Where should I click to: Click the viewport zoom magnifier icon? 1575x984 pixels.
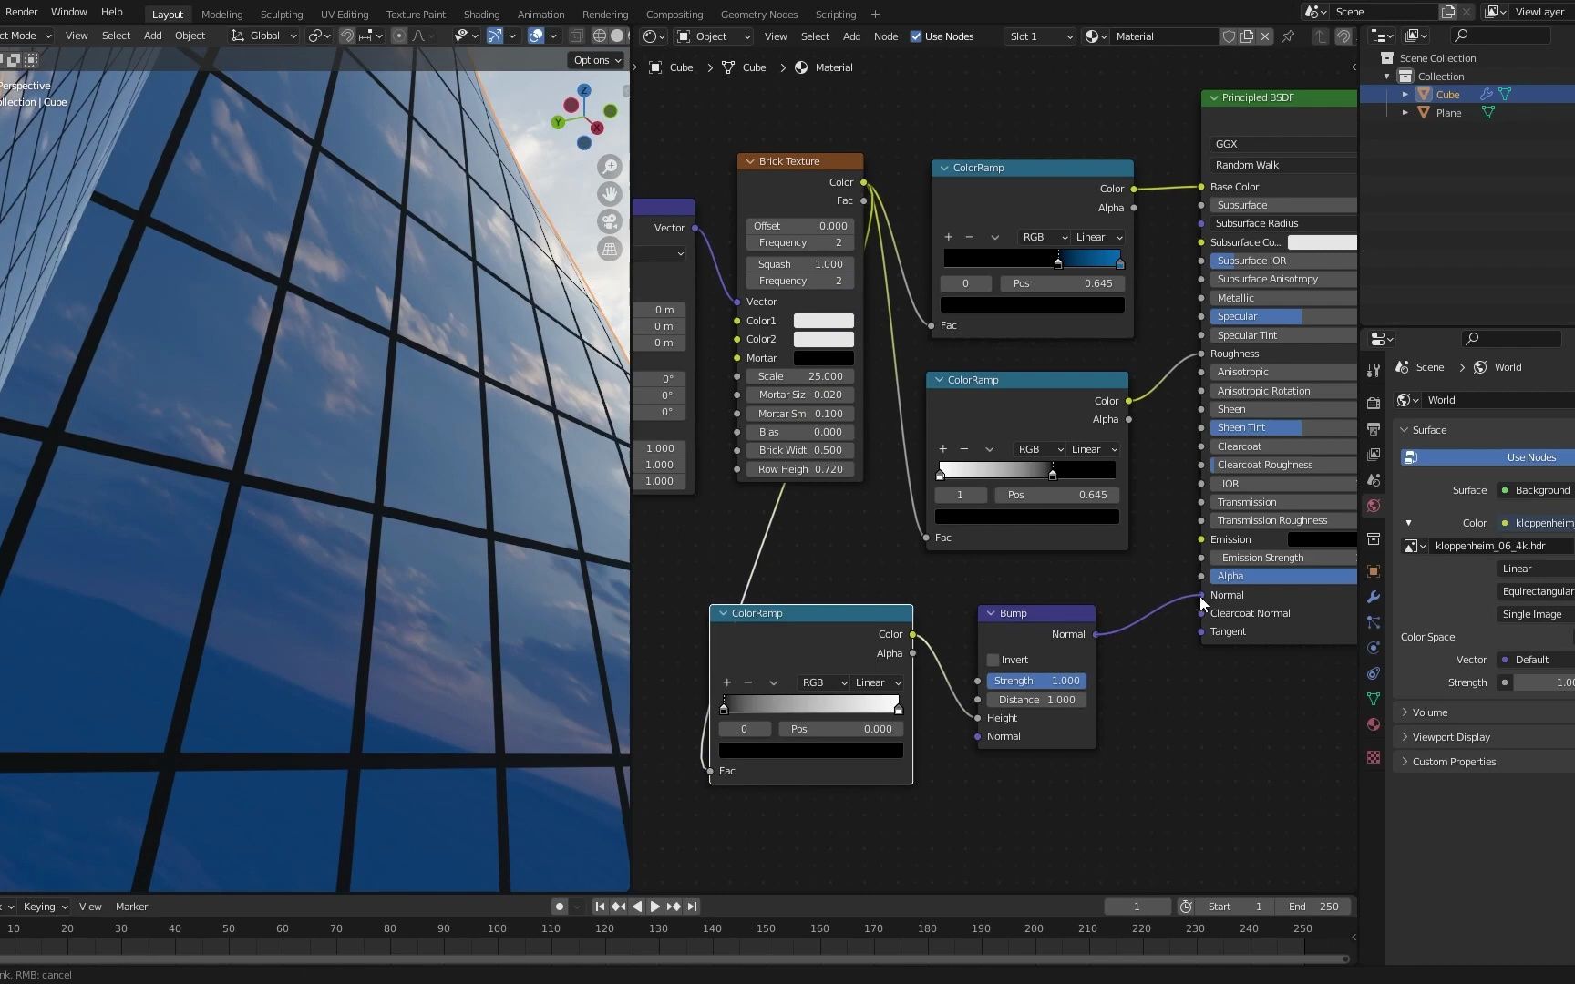[610, 167]
